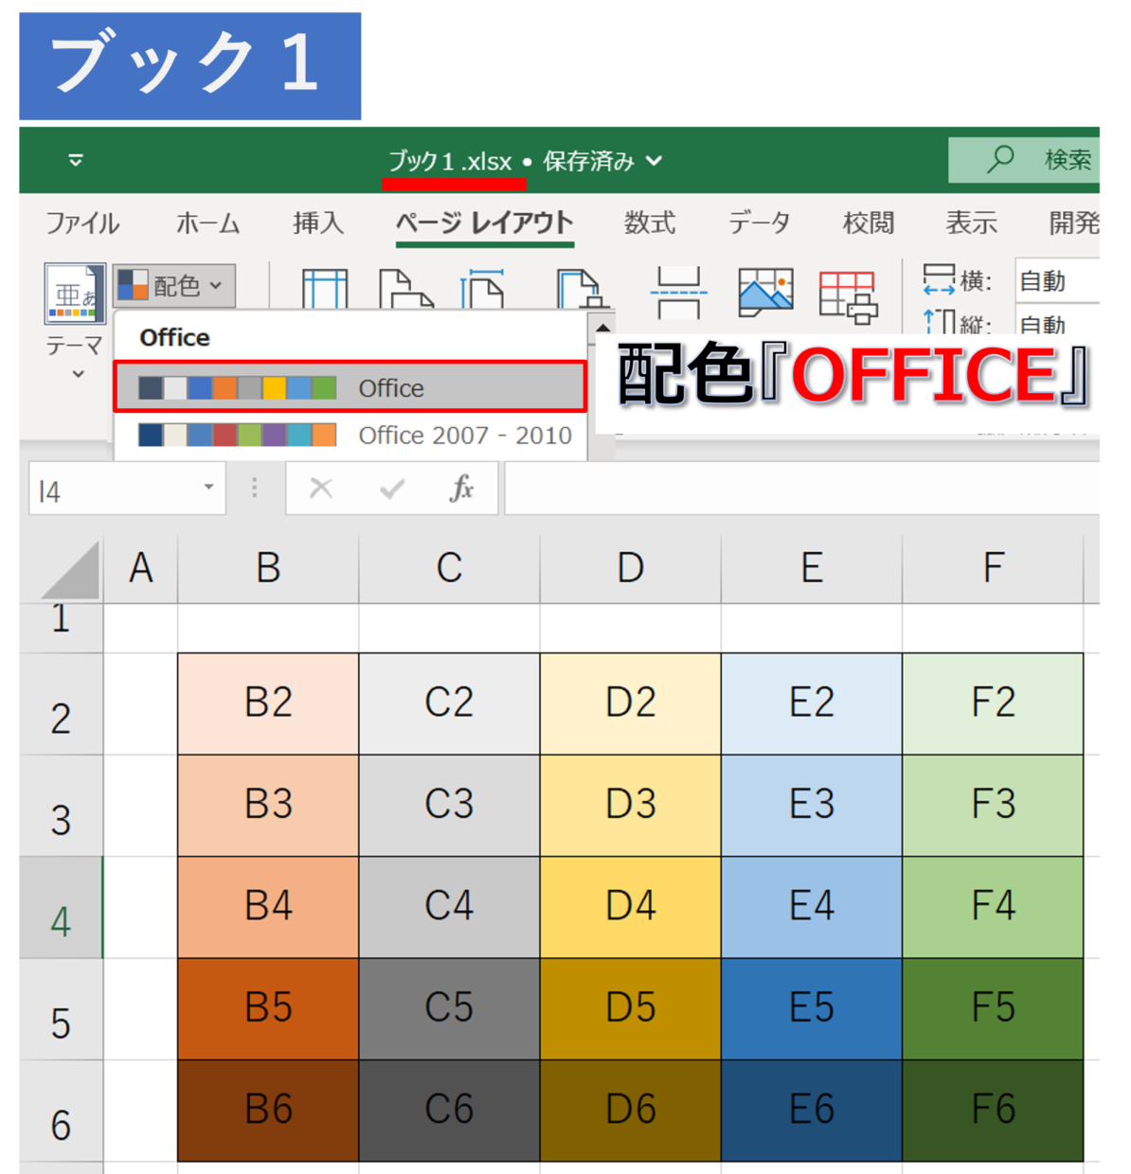Click the light orange cell B2

click(268, 703)
